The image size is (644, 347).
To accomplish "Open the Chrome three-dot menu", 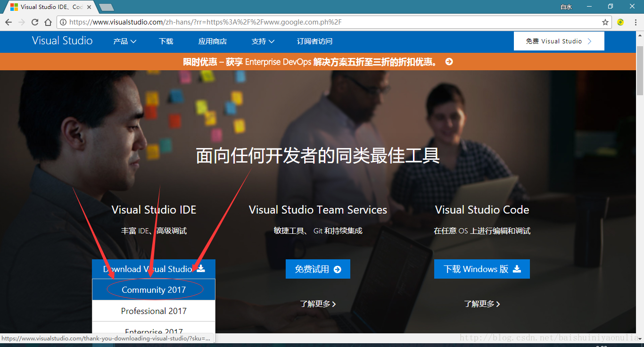I will click(x=635, y=22).
